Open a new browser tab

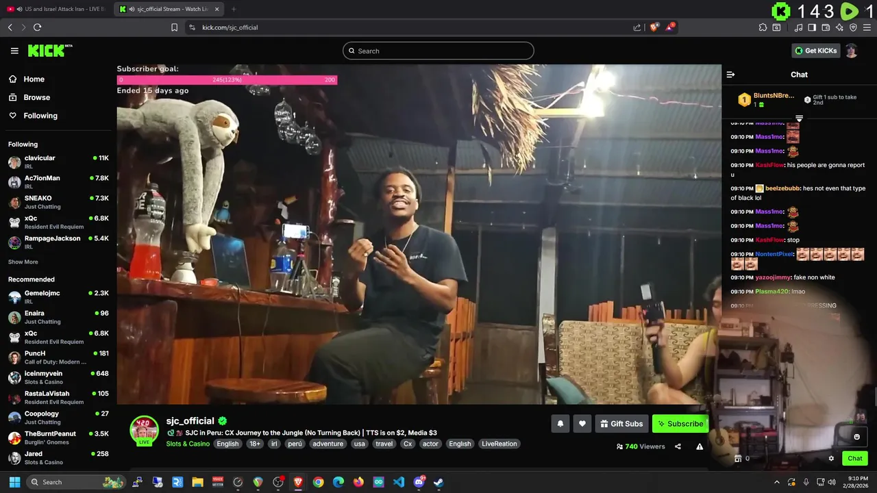[x=234, y=9]
